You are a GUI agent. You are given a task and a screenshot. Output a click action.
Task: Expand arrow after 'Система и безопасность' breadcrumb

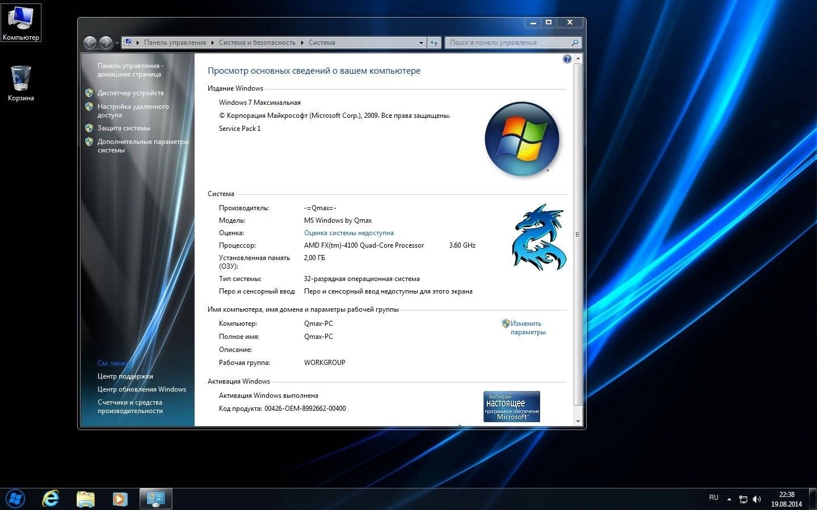[x=302, y=42]
